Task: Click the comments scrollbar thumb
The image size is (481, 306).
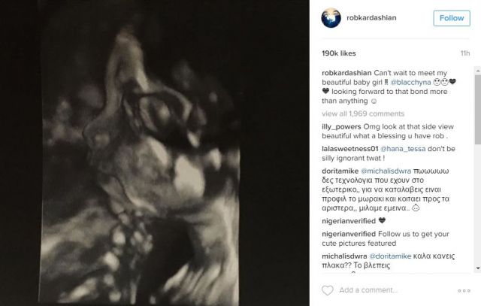Action: (478, 109)
